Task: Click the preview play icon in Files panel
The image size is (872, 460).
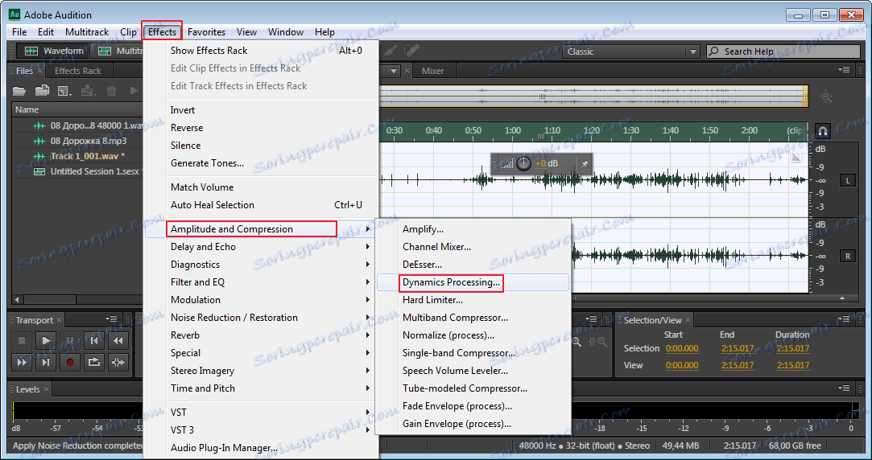Action: 134,91
